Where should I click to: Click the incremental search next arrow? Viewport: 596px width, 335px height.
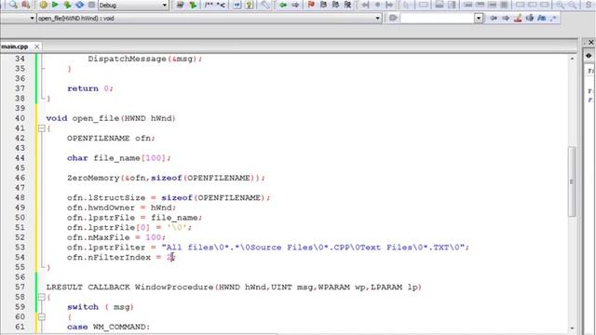tap(506, 18)
